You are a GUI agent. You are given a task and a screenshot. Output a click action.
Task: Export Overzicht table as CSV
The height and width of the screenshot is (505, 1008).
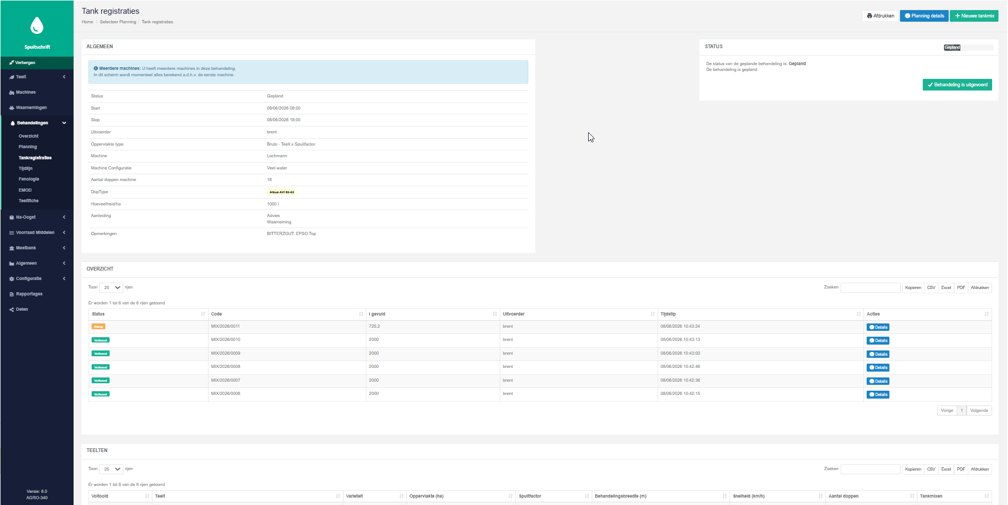click(x=931, y=288)
